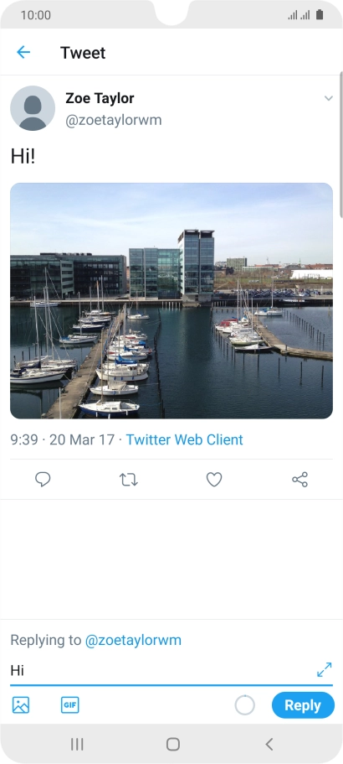Open tweet options chevron menu

click(329, 98)
